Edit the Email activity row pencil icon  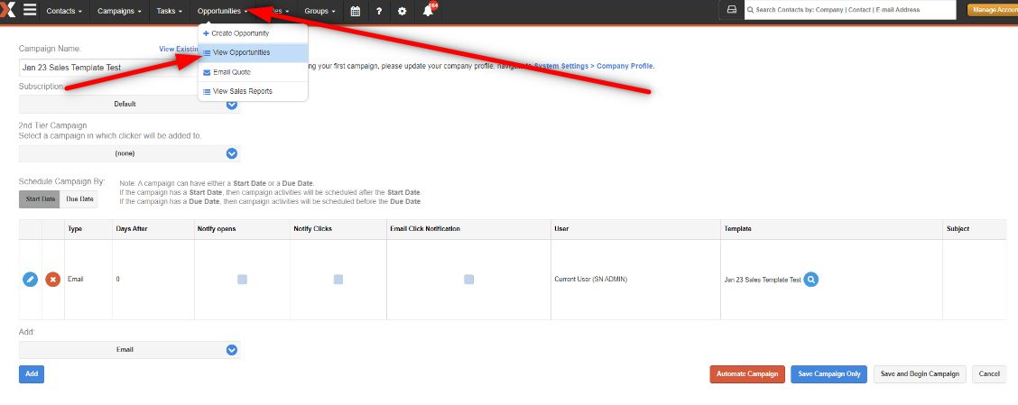pyautogui.click(x=30, y=279)
